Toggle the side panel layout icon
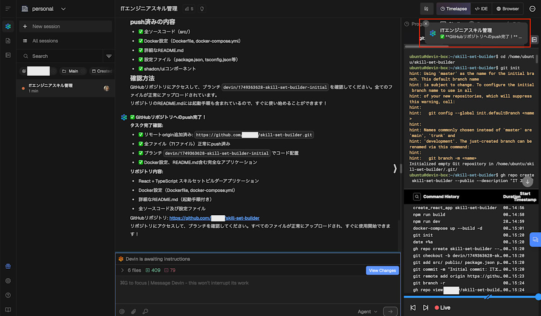The width and height of the screenshot is (541, 316). [534, 40]
